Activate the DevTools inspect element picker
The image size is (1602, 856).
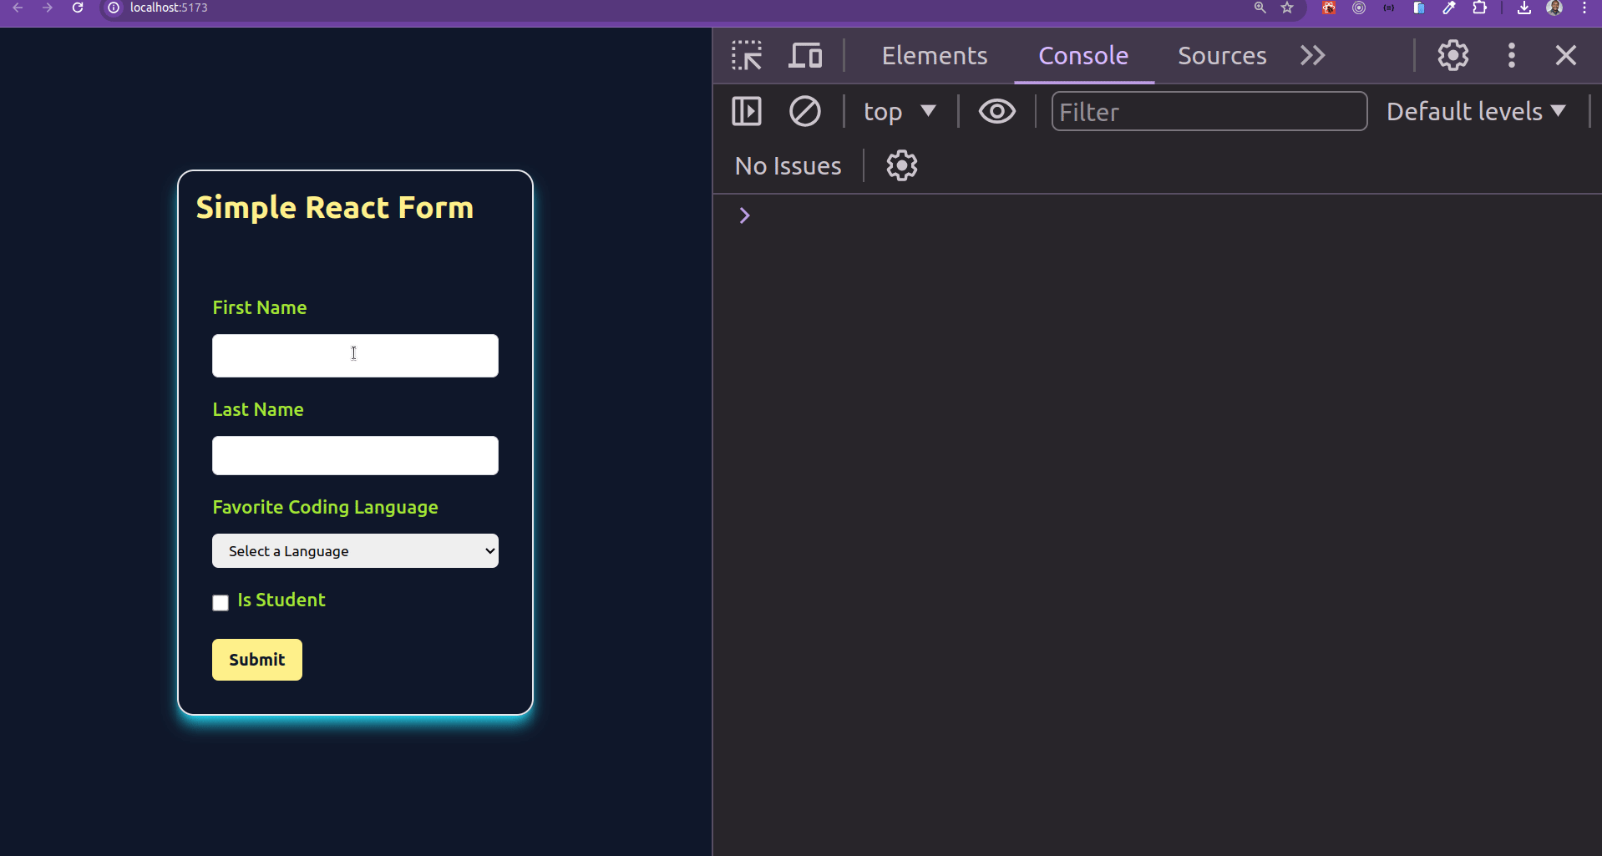tap(747, 55)
